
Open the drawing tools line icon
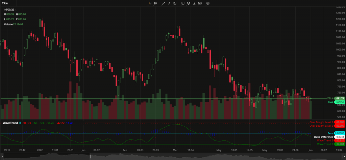pos(163,3)
